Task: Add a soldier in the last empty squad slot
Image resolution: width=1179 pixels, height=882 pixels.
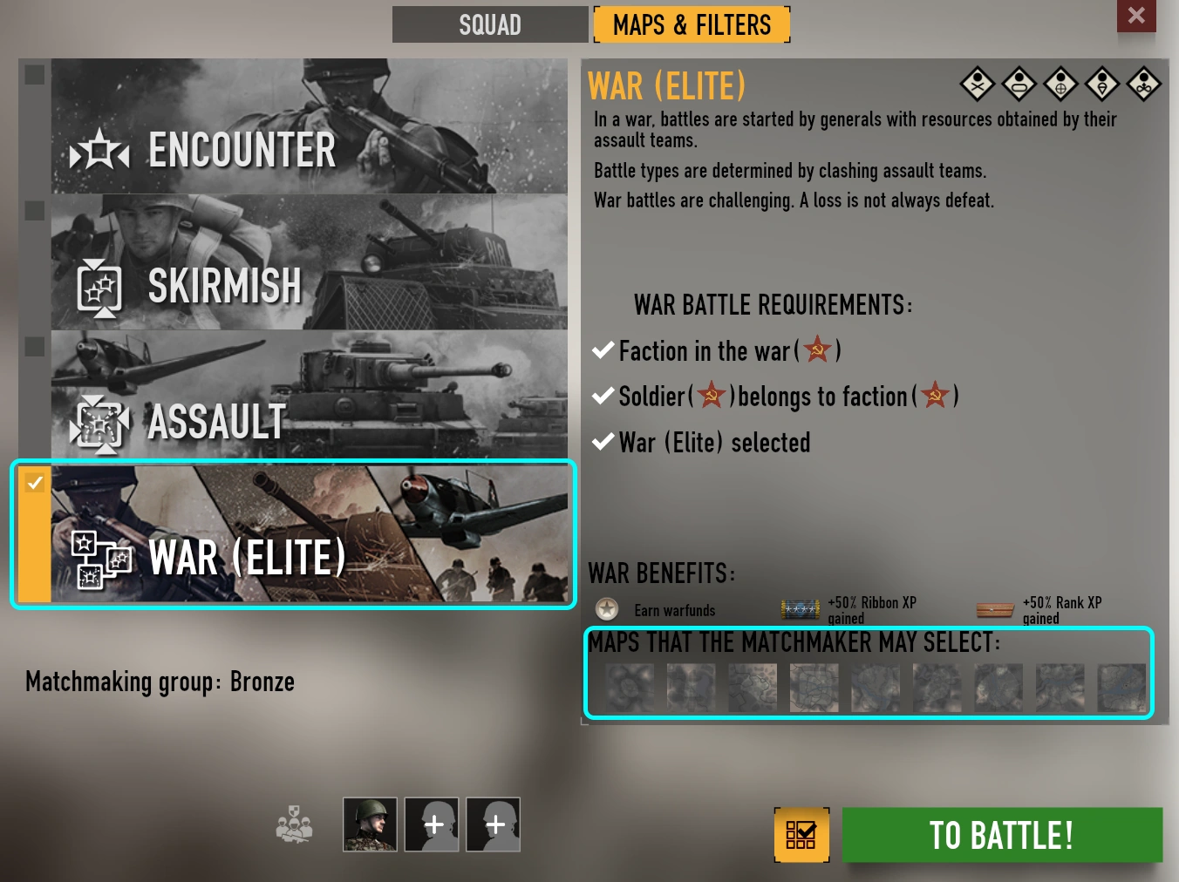Action: (x=494, y=824)
